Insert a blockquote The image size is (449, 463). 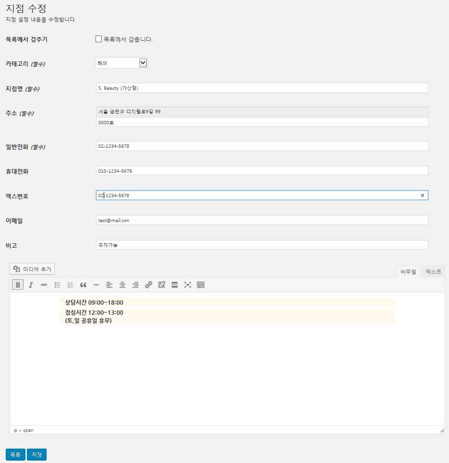tap(83, 285)
